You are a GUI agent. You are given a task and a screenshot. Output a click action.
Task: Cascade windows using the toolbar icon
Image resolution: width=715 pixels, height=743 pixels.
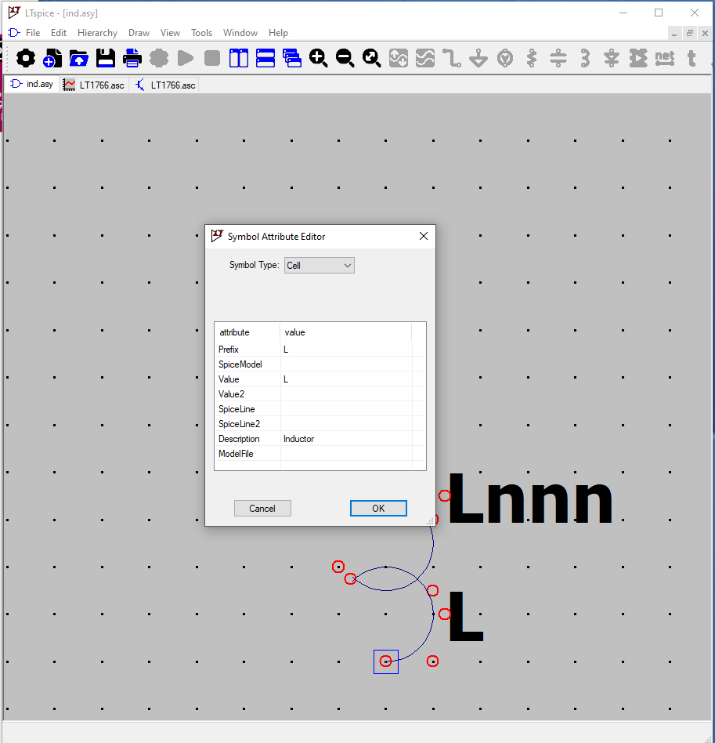tap(291, 58)
